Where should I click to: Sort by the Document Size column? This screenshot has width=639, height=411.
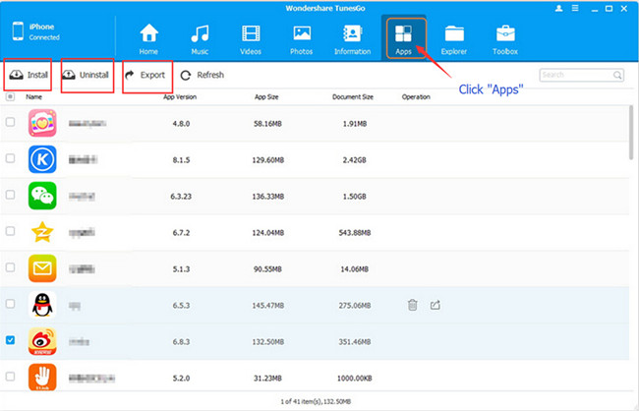coord(353,96)
